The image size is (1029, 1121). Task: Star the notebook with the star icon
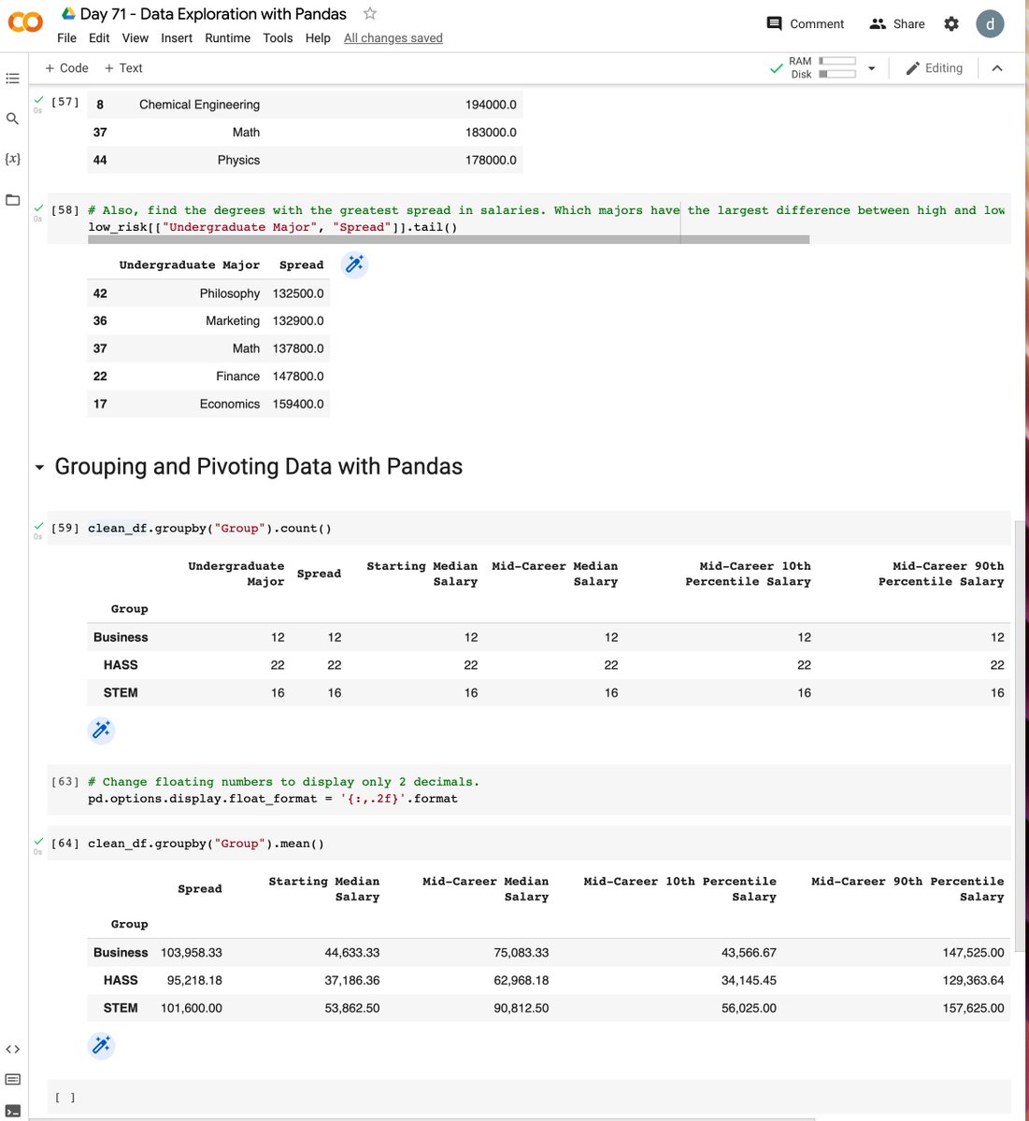click(x=370, y=14)
